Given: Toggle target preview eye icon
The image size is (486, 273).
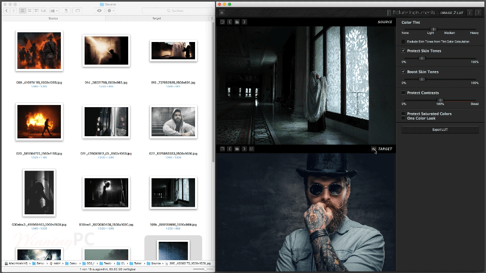Looking at the screenshot, I should coord(374,149).
